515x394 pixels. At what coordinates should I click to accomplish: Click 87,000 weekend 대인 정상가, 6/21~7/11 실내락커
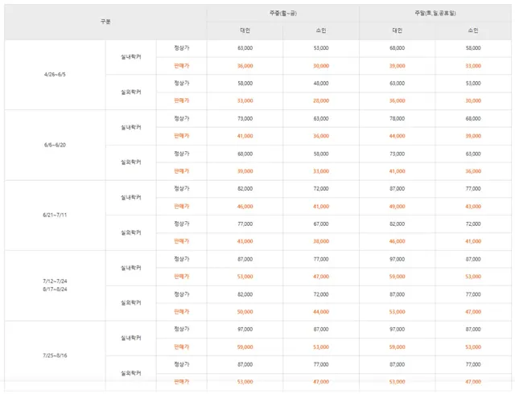[397, 189]
